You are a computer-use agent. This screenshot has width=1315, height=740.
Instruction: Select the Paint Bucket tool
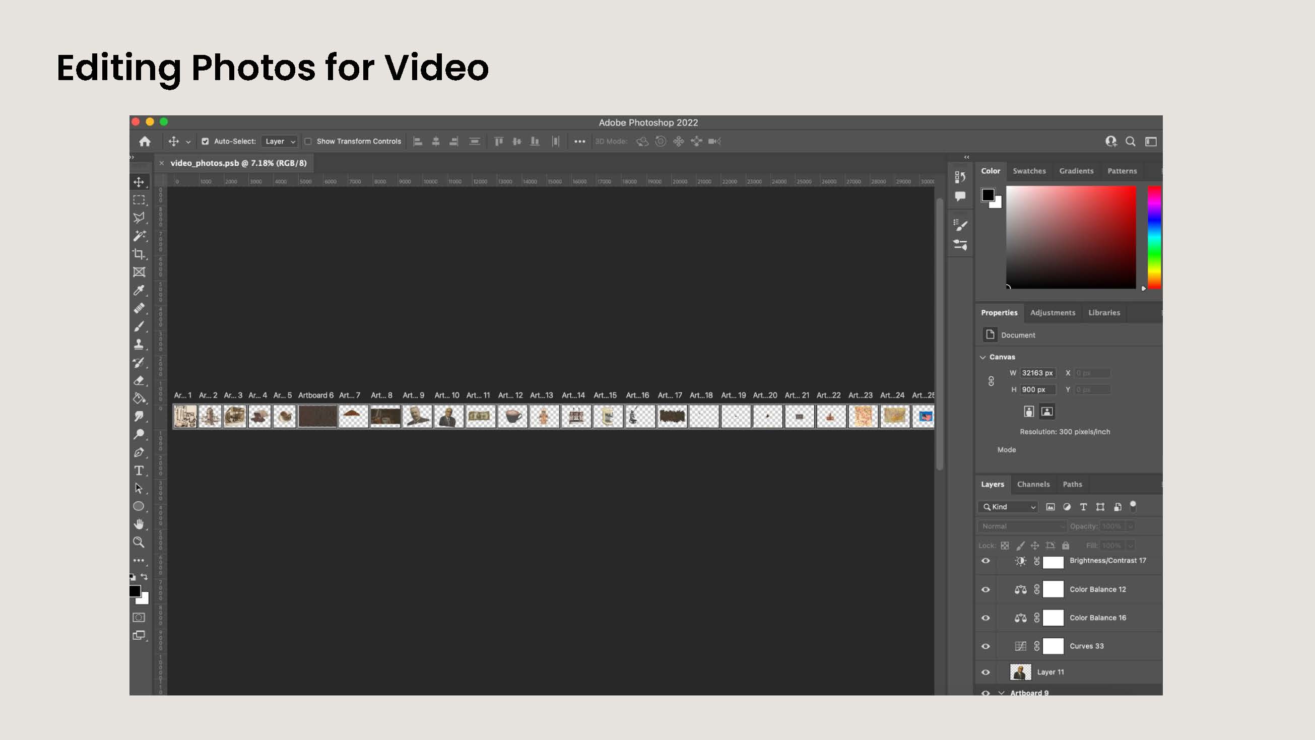coord(139,398)
